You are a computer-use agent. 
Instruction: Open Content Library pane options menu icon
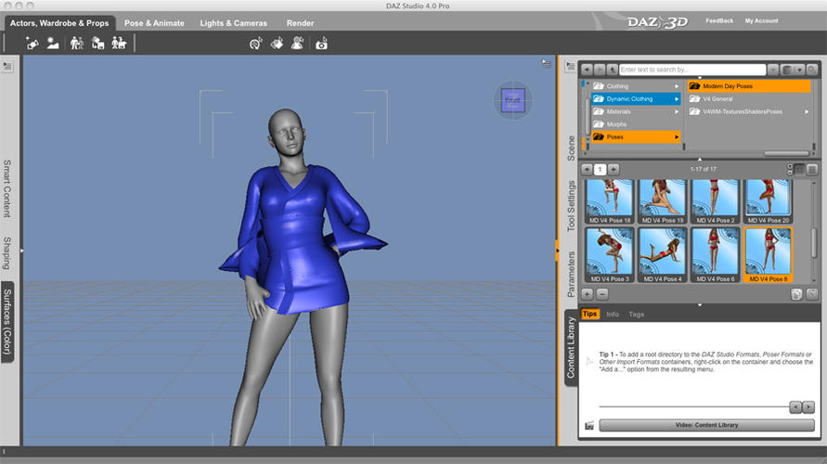pos(570,67)
